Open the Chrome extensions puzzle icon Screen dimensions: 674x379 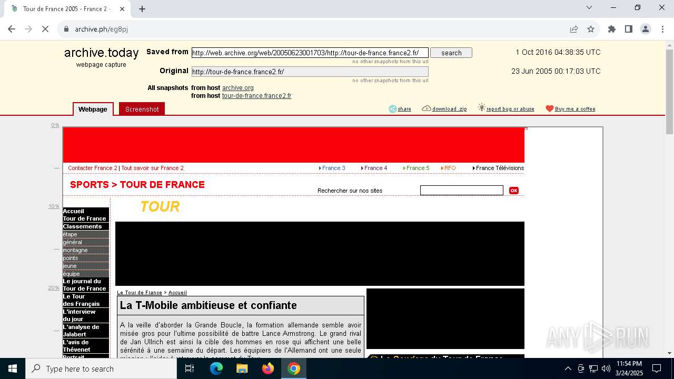coord(612,29)
